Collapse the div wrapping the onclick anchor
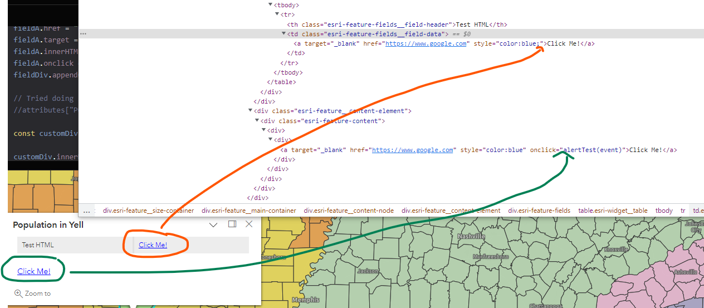 pos(271,140)
